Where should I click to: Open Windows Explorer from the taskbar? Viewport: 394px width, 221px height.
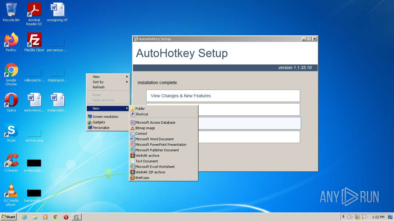point(35,217)
